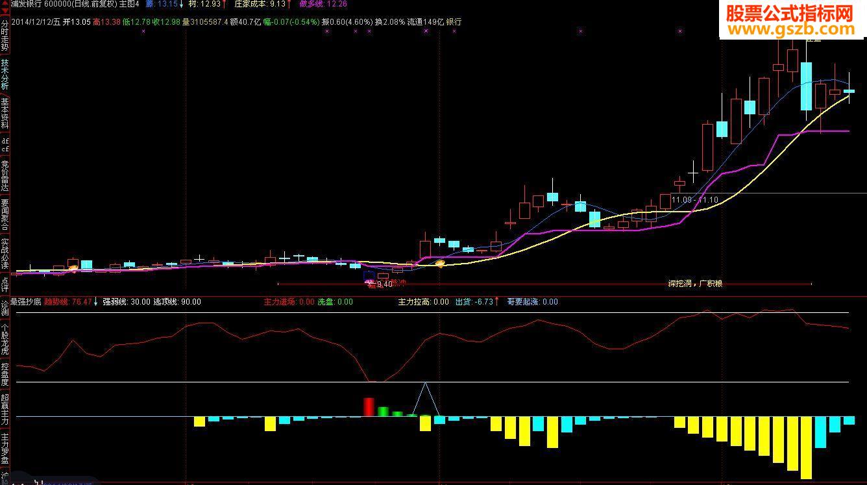Screen dimensions: 867x485
Task: Click the volume 量3105587.4
Action: point(205,22)
